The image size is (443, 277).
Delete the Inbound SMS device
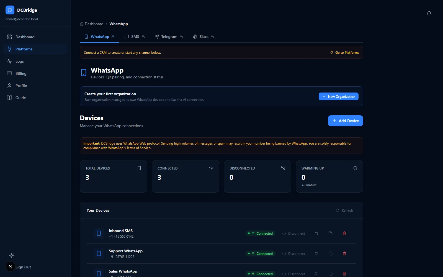344,233
